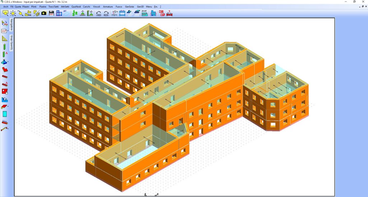The image size is (368, 197).
Task: Open the Travi/Setti menu
Action: tap(53, 6)
